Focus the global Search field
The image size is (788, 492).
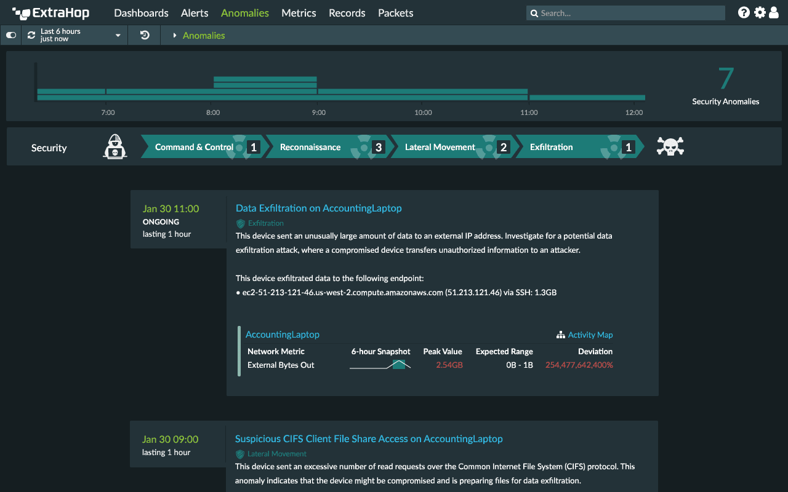[625, 13]
